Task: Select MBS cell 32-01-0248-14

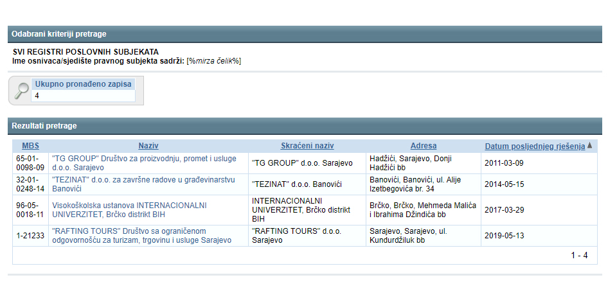Action: coord(30,184)
